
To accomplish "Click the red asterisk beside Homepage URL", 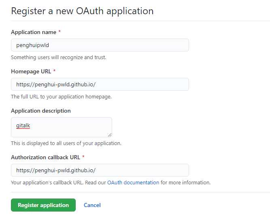I will click(55, 71).
